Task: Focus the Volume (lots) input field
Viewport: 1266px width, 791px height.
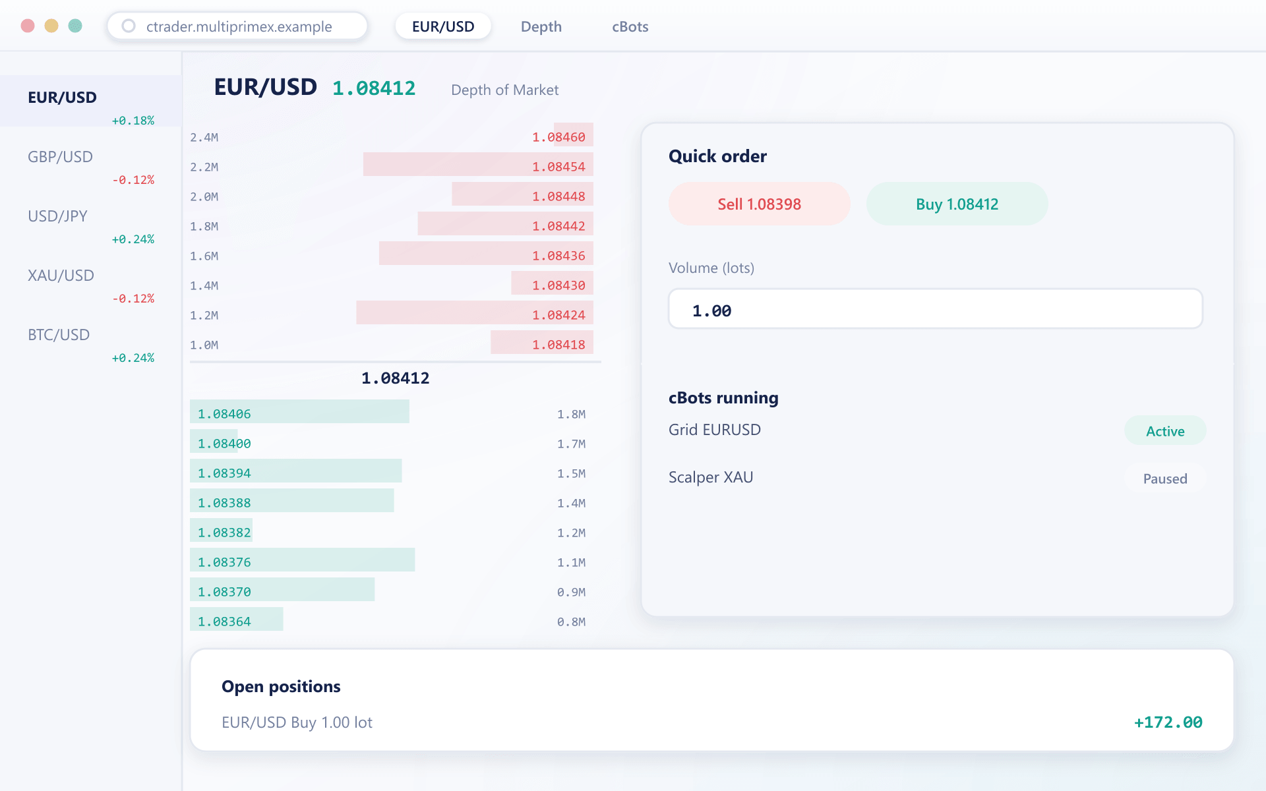Action: pos(936,308)
